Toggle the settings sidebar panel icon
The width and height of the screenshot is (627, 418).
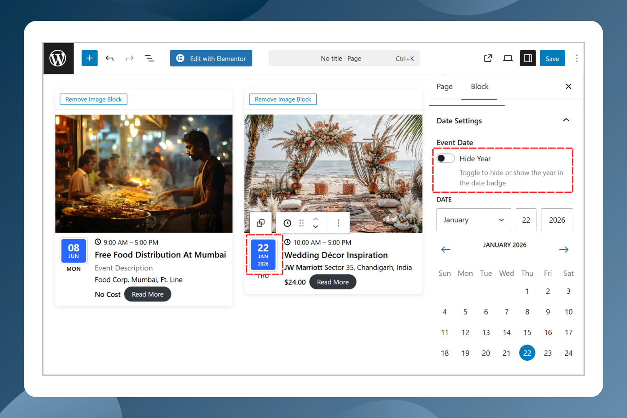[528, 58]
